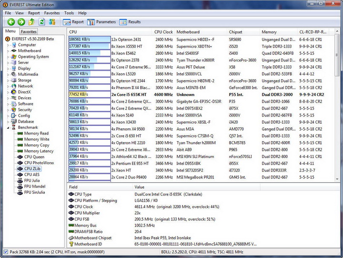Open the Memory Read benchmark

pyautogui.click(x=36, y=134)
